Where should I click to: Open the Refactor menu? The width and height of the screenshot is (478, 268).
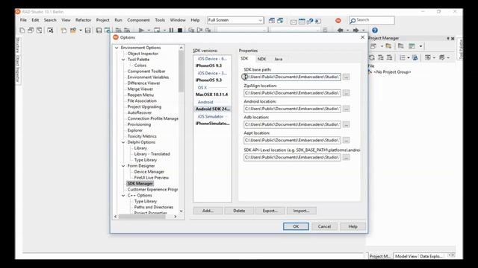click(x=83, y=20)
